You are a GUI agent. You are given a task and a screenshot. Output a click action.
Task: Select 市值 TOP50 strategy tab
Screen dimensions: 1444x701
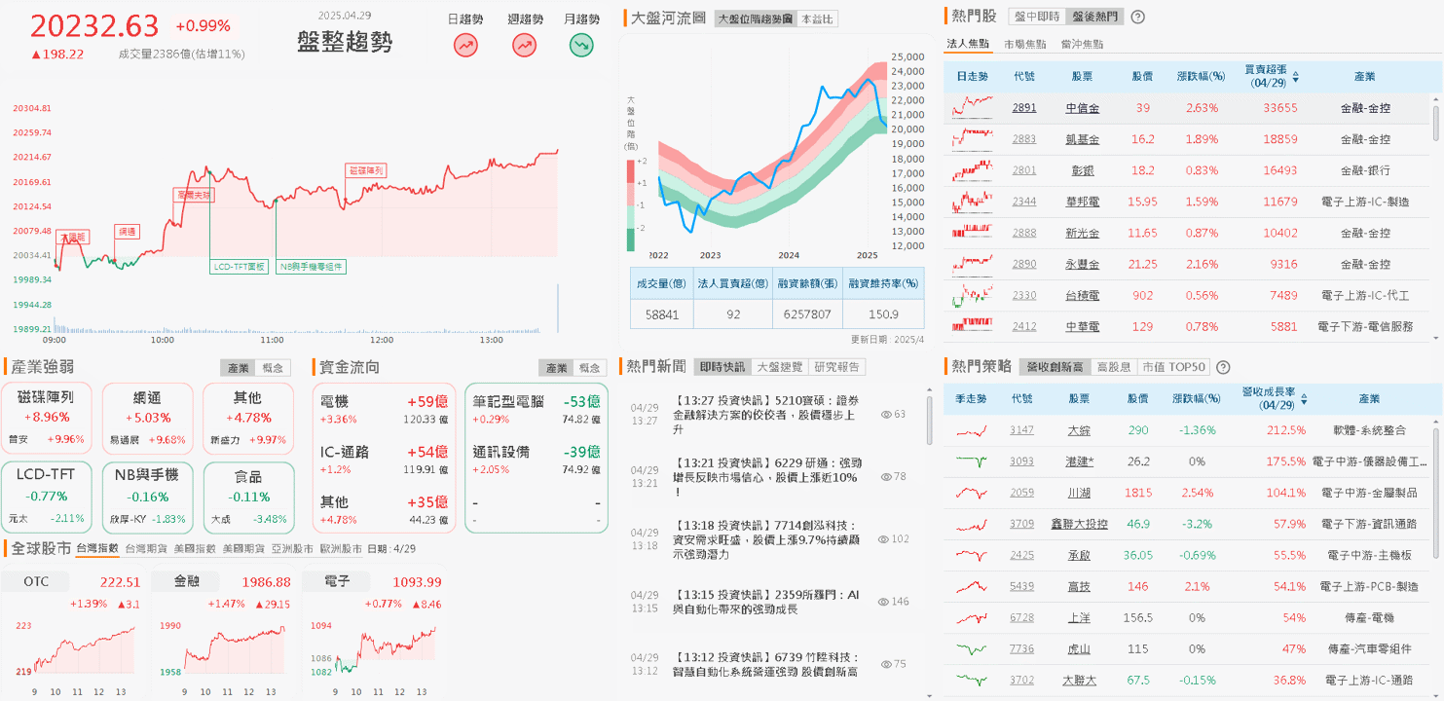point(1172,367)
